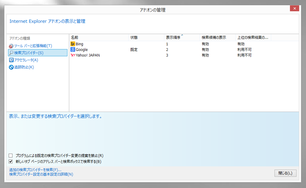The width and height of the screenshot is (306, 188).
Task: Click the アドオンの種類 sidebar label
Action: point(20,38)
